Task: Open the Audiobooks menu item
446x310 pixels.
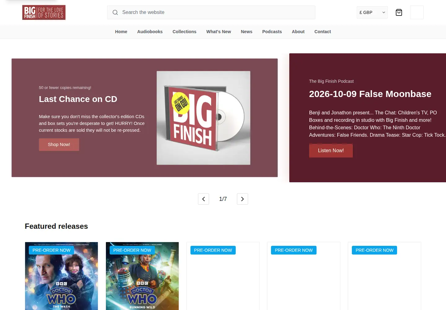Action: coord(150,32)
